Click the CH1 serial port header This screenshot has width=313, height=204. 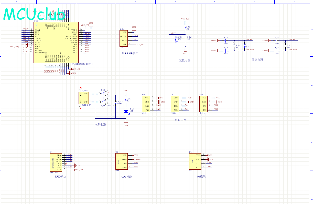click(x=146, y=104)
